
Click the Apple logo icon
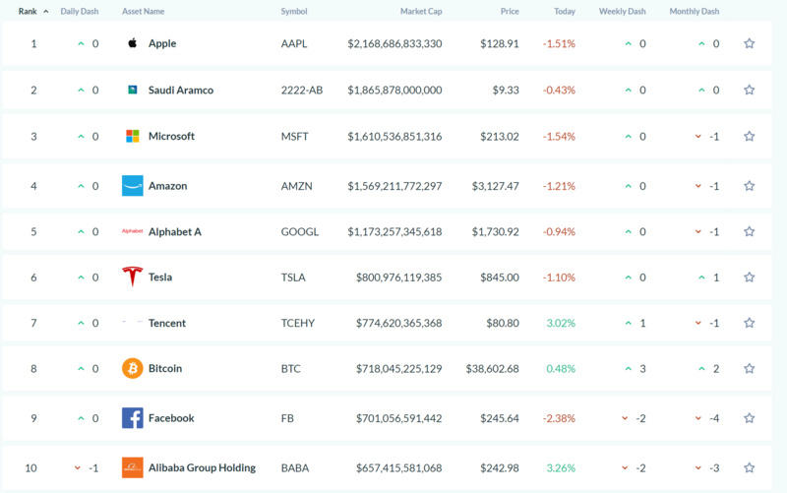click(x=132, y=43)
